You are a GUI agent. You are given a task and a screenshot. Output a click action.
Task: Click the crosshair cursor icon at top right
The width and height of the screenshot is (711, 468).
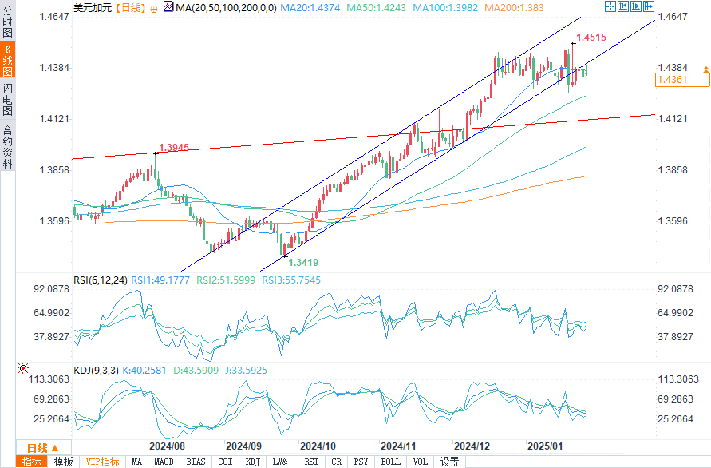[x=610, y=6]
